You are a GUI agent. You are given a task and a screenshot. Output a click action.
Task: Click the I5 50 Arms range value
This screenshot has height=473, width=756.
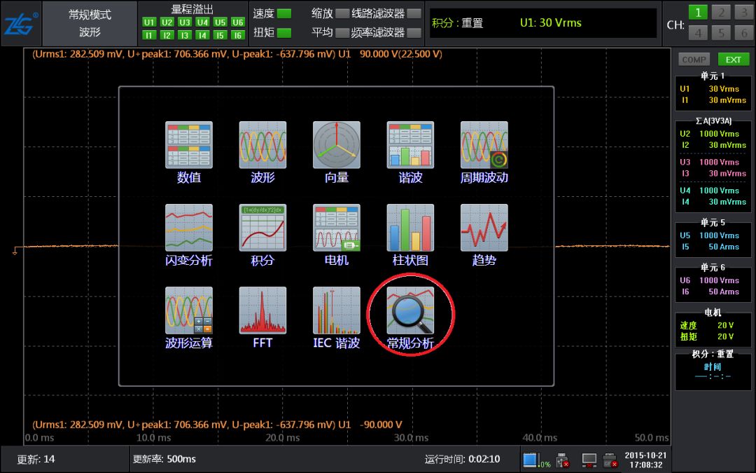click(x=724, y=247)
